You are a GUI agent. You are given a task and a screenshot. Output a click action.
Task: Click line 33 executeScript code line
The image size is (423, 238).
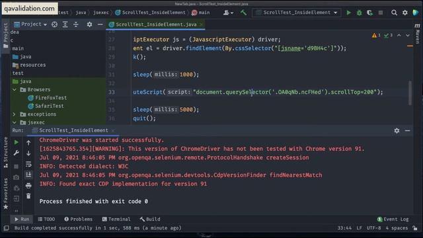click(258, 92)
